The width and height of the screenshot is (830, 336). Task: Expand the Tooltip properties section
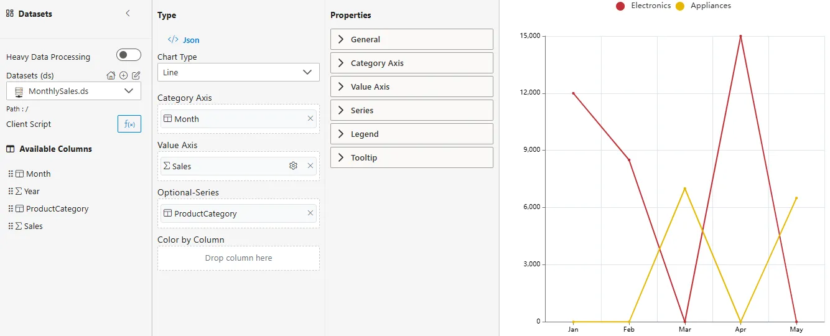(x=411, y=157)
